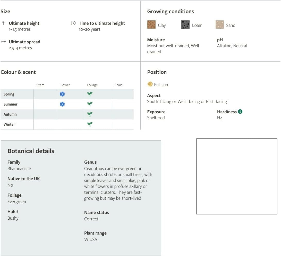Screen dimensions: 281x256
Task: Click the 'Spring' row label
Action: click(9, 94)
